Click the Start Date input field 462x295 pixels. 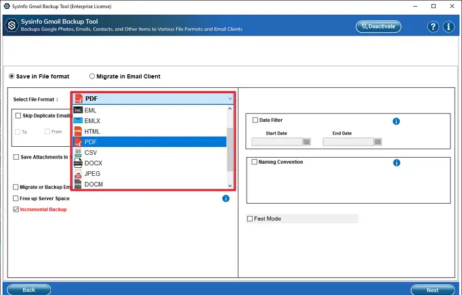[277, 142]
